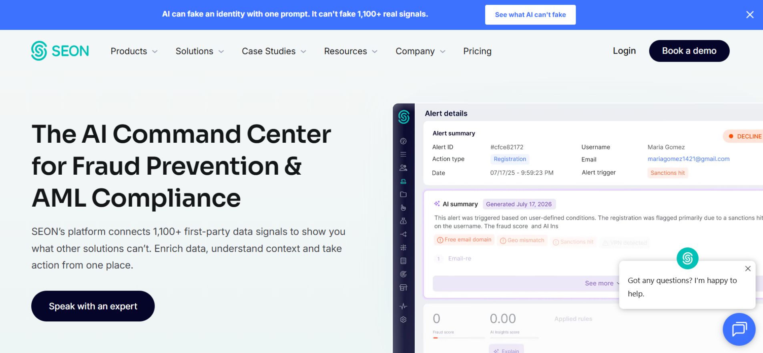This screenshot has width=763, height=353.
Task: Click the SEON avatar above the chat popup
Action: (687, 258)
